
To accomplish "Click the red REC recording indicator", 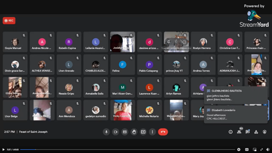I will point(9,21).
